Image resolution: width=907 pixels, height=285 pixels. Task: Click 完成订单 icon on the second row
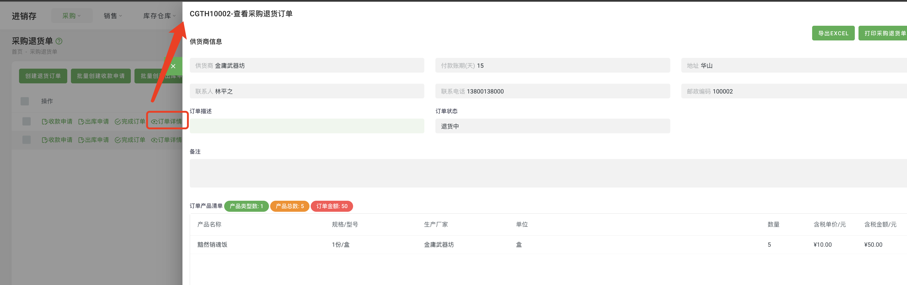click(x=130, y=139)
